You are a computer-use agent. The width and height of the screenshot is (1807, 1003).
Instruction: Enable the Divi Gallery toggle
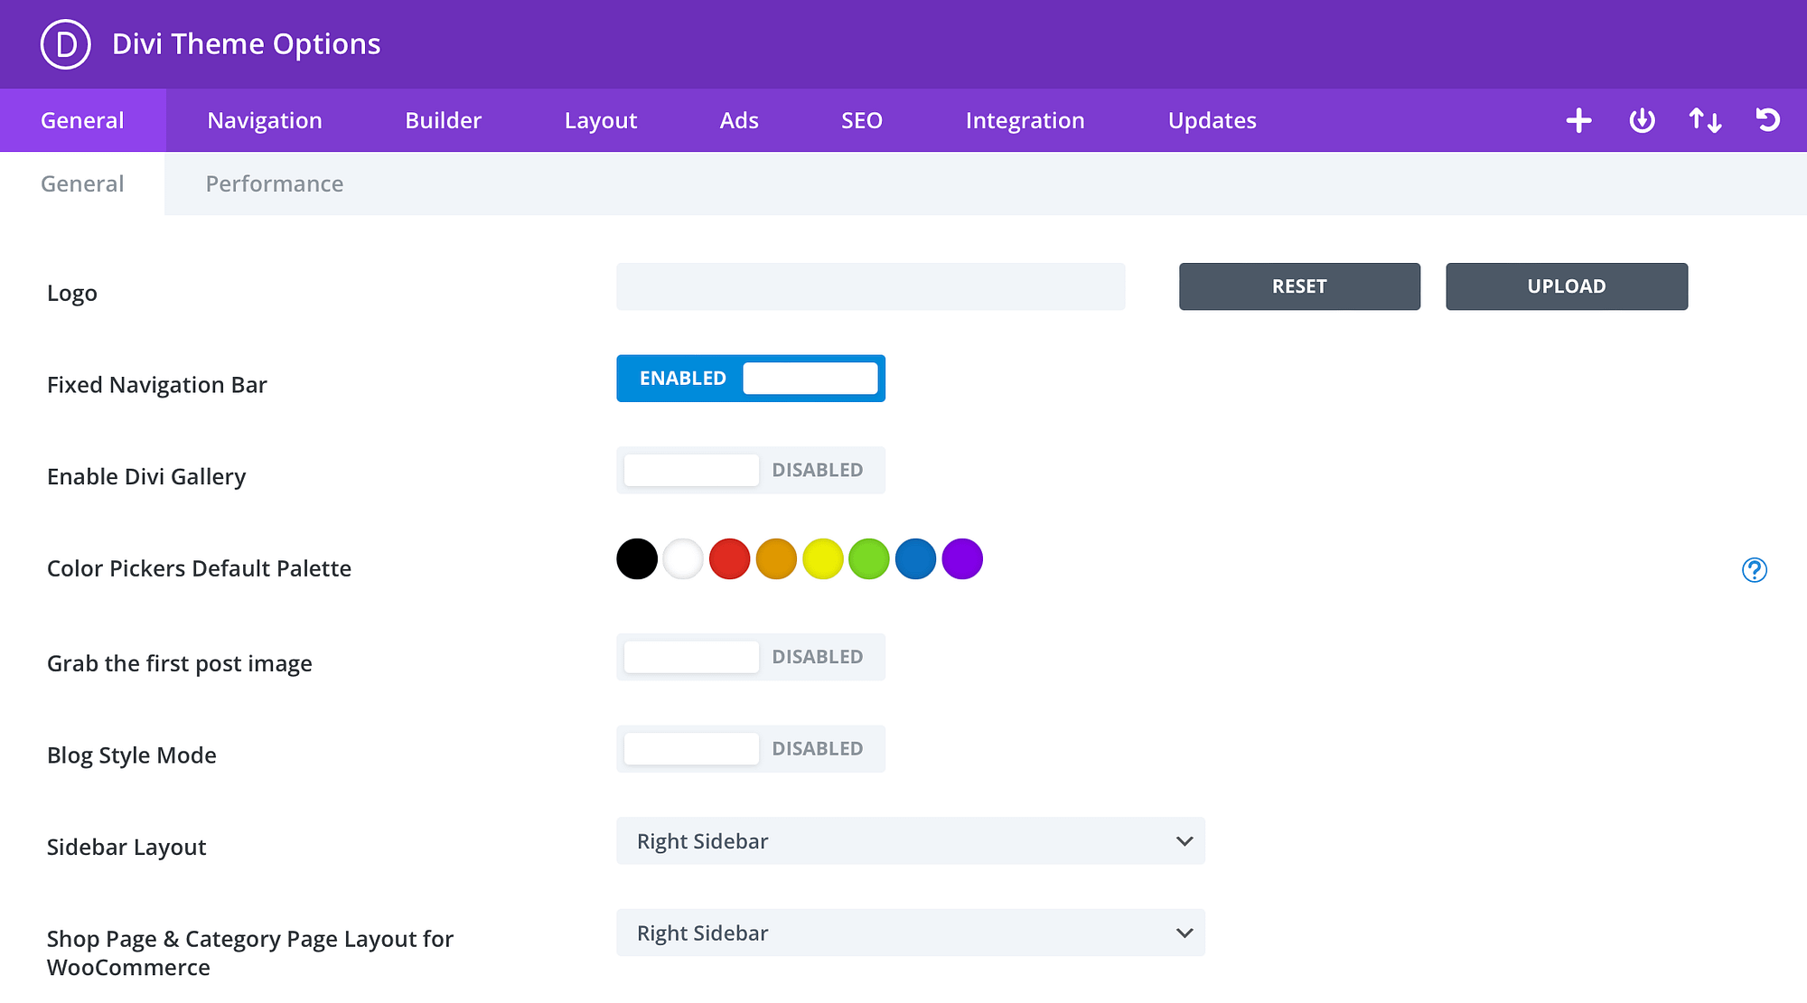[x=751, y=469]
